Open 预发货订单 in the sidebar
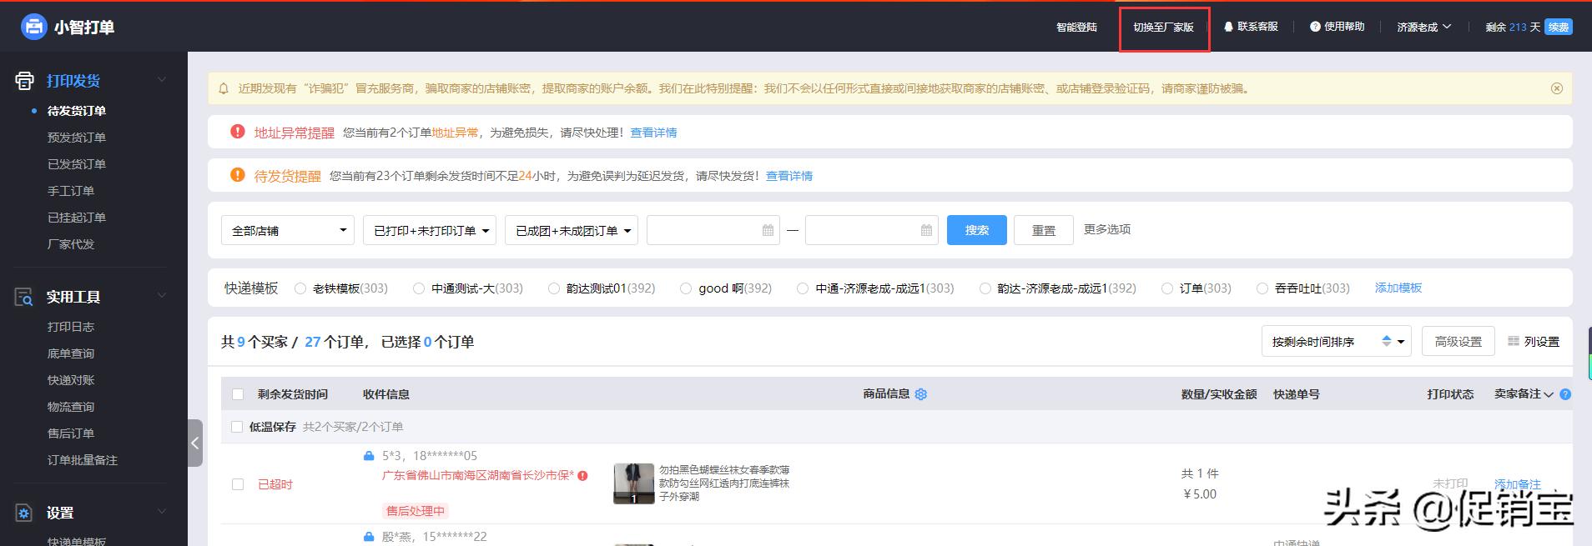The width and height of the screenshot is (1592, 546). (x=77, y=138)
